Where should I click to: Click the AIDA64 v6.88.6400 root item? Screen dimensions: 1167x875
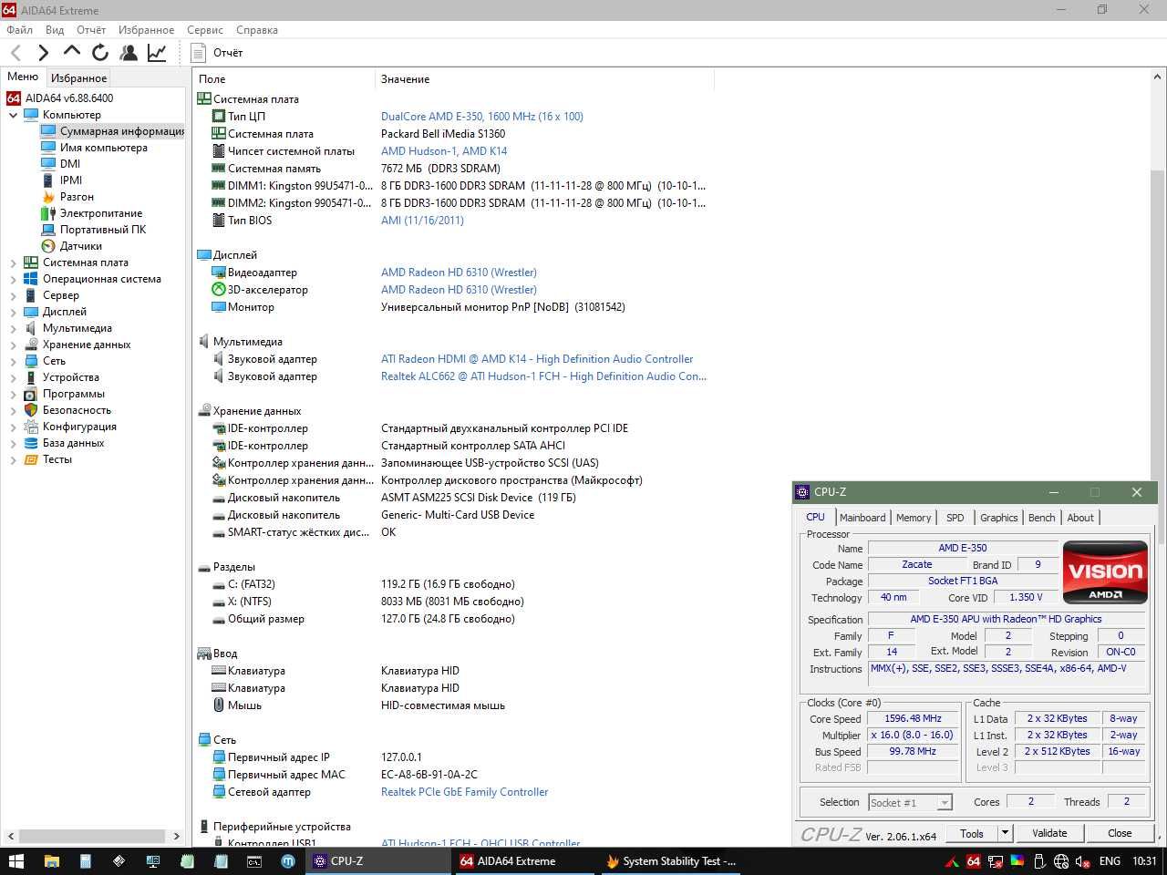tap(69, 98)
